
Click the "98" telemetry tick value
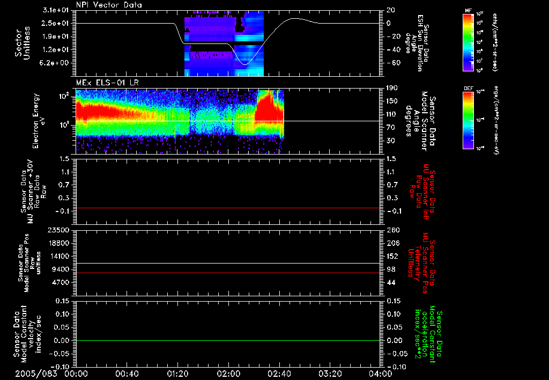pos(391,269)
